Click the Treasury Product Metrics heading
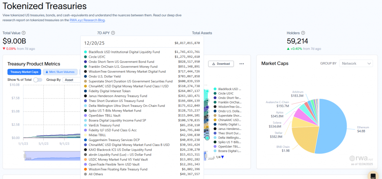 pos(34,64)
